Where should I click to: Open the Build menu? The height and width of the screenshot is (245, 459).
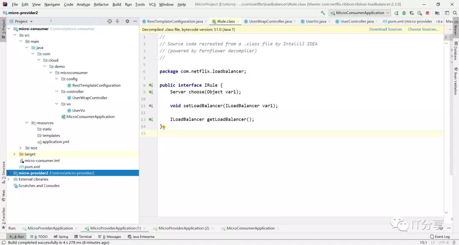(x=117, y=4)
